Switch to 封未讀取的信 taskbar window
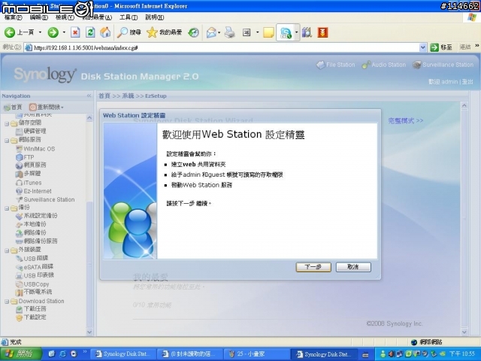Screen dimensions: 481x361 (x=190, y=354)
